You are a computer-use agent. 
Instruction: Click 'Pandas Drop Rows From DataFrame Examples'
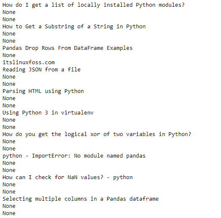pyautogui.click(x=68, y=48)
